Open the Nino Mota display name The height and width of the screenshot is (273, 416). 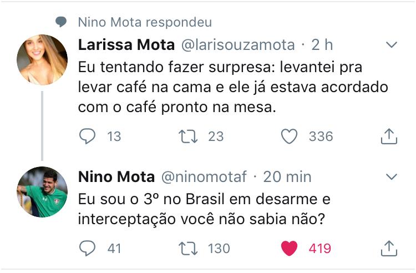coord(116,176)
